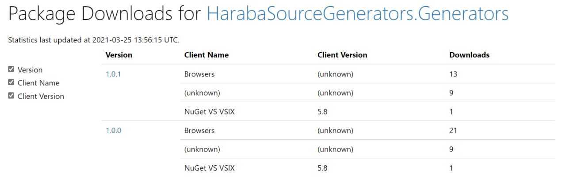Click the Client Name column header
Viewport: 566px width, 194px height.
click(x=207, y=55)
